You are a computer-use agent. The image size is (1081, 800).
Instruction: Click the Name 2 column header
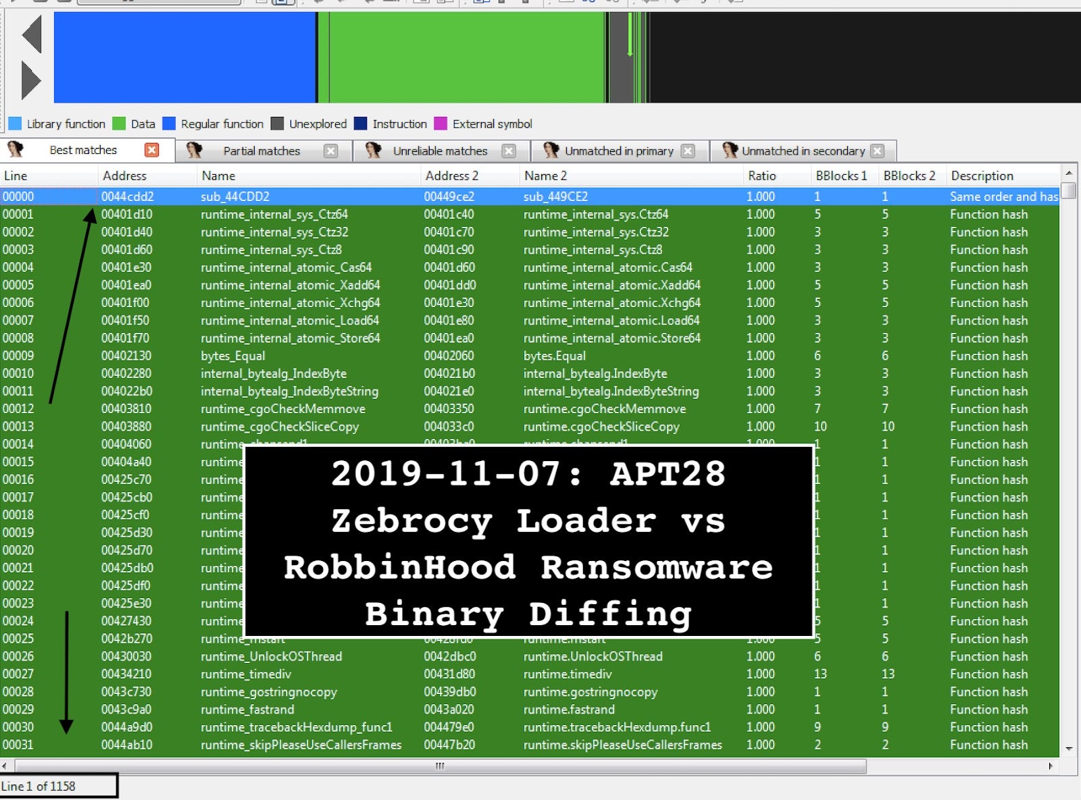(x=545, y=176)
